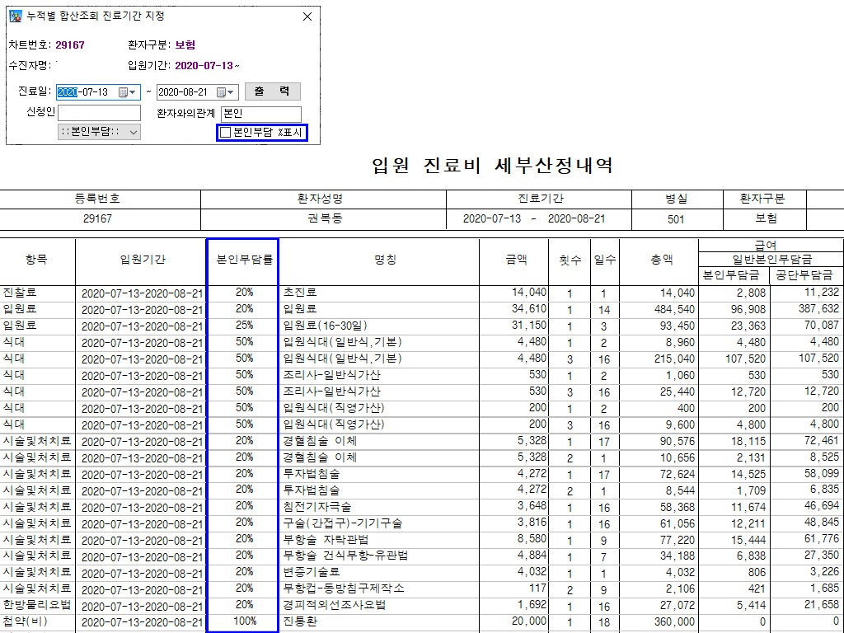Click the 360,000 total amount cell
This screenshot has width=844, height=633.
pyautogui.click(x=673, y=621)
